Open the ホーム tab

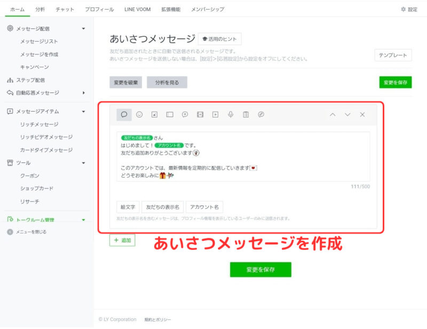(x=18, y=9)
